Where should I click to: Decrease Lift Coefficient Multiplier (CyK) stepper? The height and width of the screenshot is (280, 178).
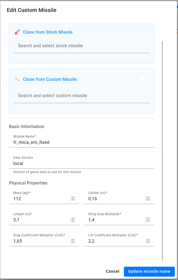(x=148, y=242)
